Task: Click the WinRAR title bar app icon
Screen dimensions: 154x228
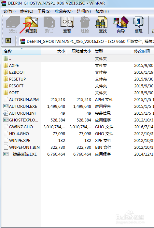Action: 4,3
